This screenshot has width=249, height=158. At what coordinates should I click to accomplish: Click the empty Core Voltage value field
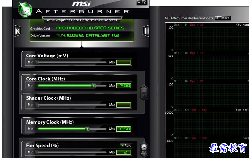(x=124, y=62)
